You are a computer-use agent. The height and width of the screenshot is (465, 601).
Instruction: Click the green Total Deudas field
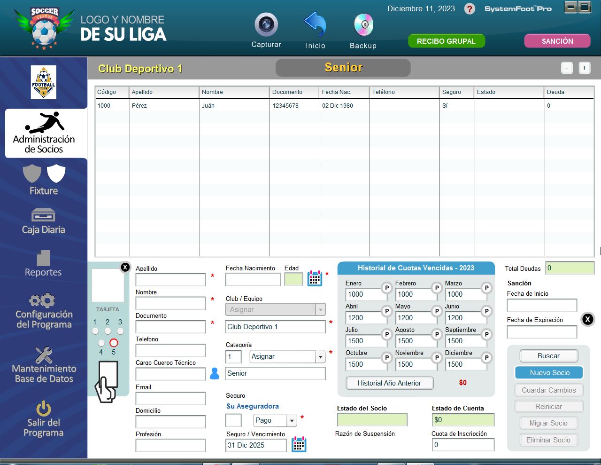[x=570, y=268]
